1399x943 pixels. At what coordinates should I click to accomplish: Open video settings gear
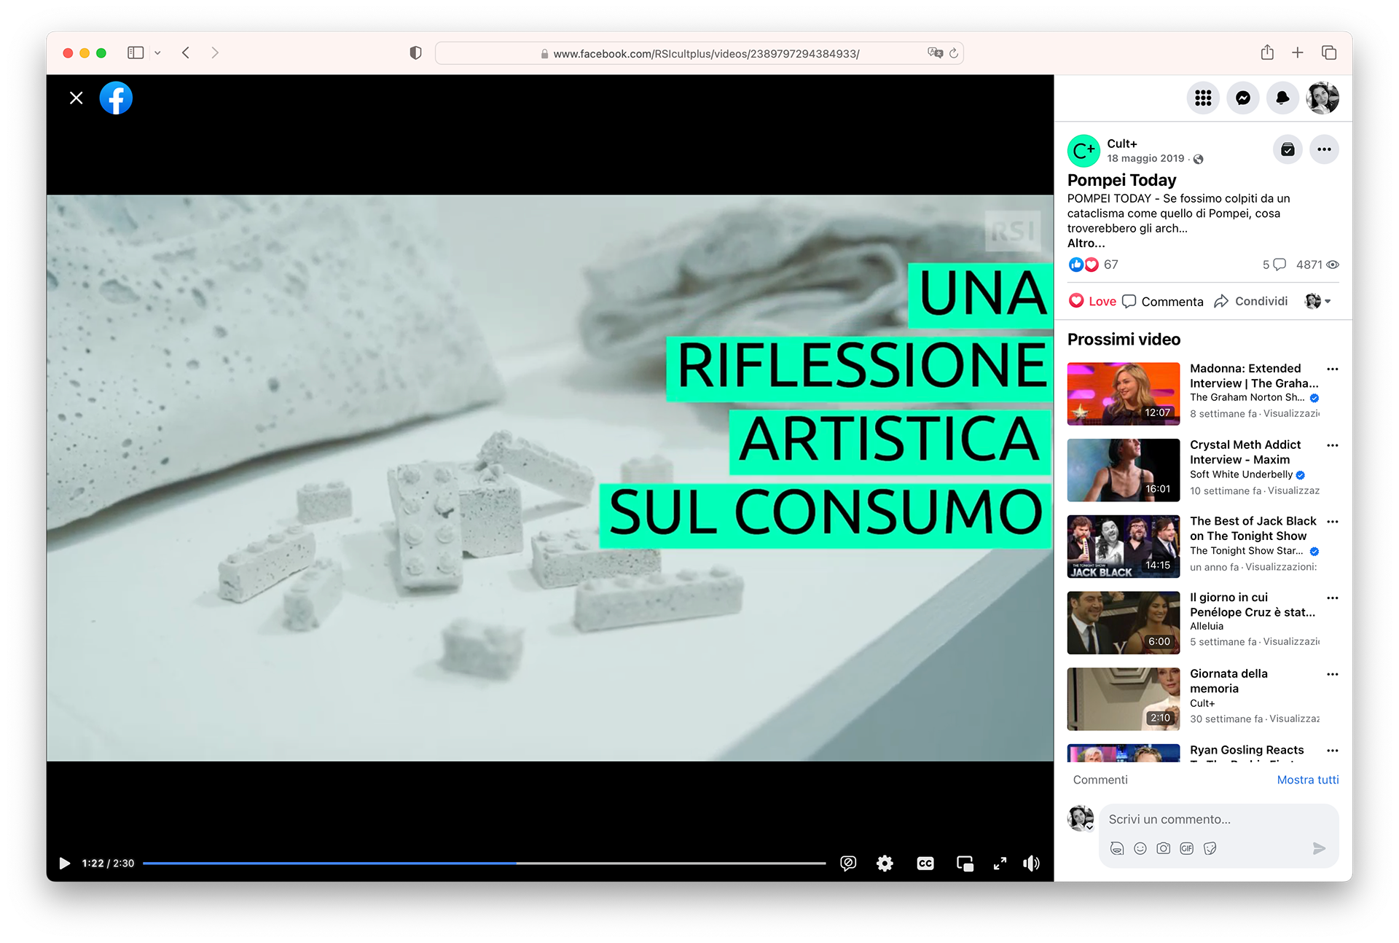(885, 864)
